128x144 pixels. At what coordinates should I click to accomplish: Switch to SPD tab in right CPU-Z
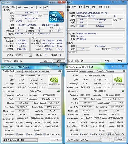(93, 7)
